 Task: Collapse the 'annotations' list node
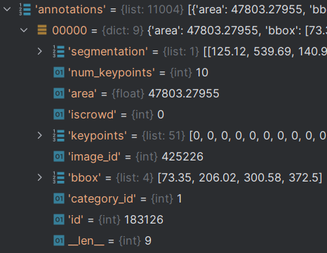pos(7,9)
